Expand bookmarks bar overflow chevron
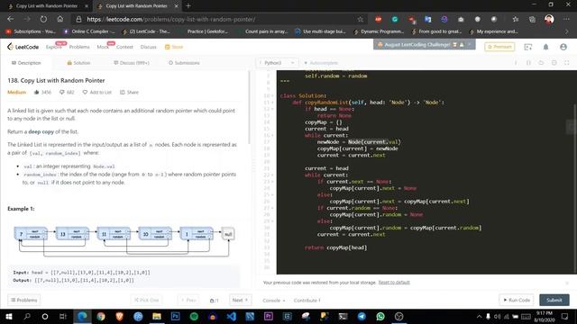 pos(567,31)
